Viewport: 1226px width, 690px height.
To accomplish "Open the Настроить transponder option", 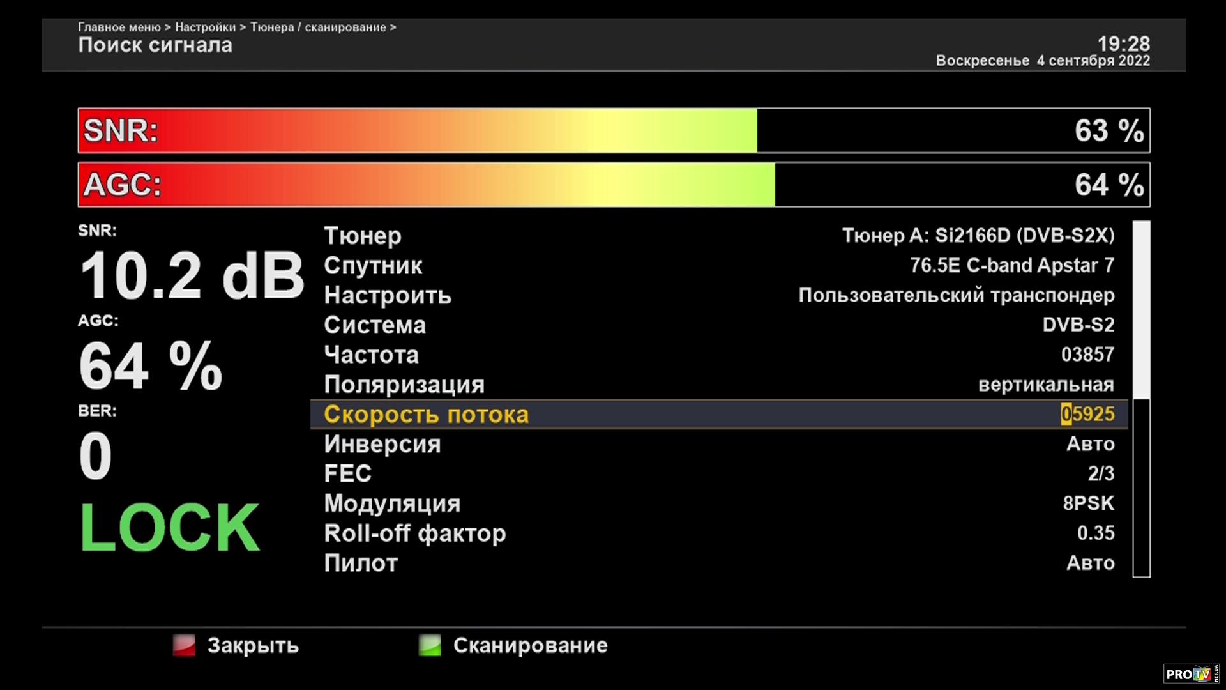I will pyautogui.click(x=956, y=295).
